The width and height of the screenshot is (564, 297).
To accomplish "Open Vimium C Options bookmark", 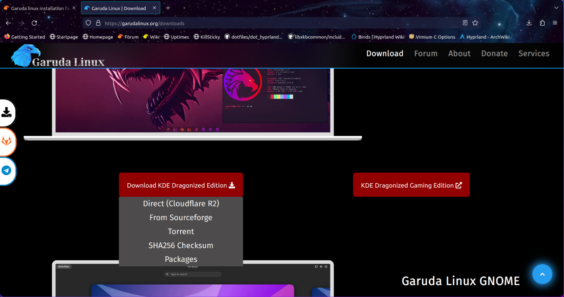I will (x=432, y=37).
